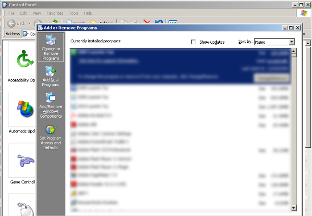Select Change or Remove Programs in sidebar
This screenshot has width=312, height=216.
tap(51, 47)
